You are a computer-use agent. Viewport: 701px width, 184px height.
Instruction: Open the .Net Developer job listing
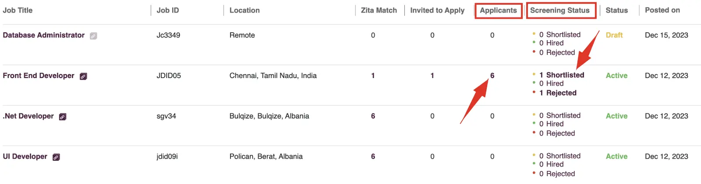[x=28, y=116]
